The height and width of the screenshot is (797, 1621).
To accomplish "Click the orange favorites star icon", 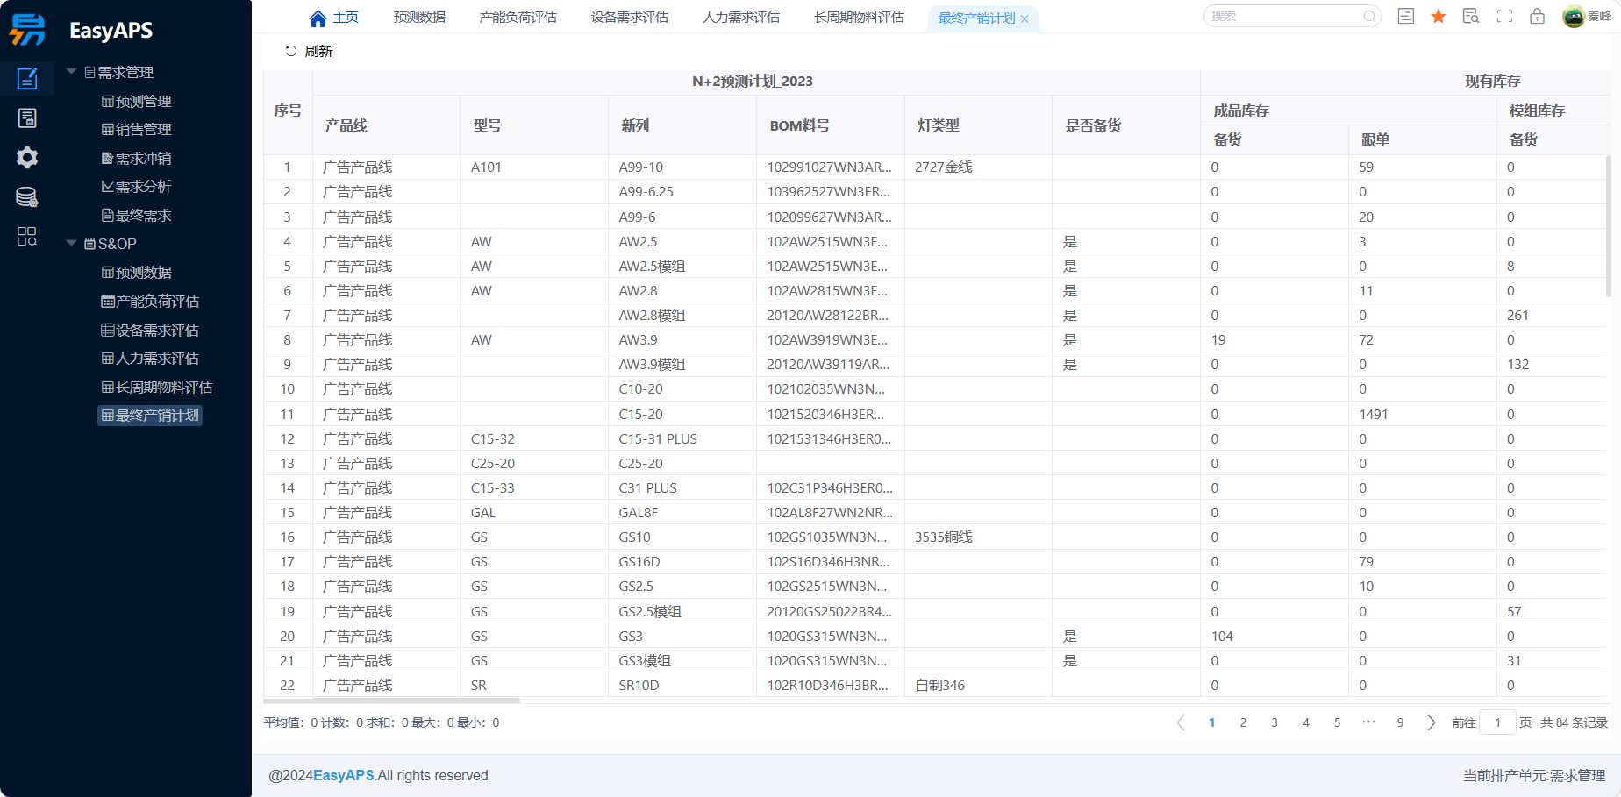I will (1439, 17).
